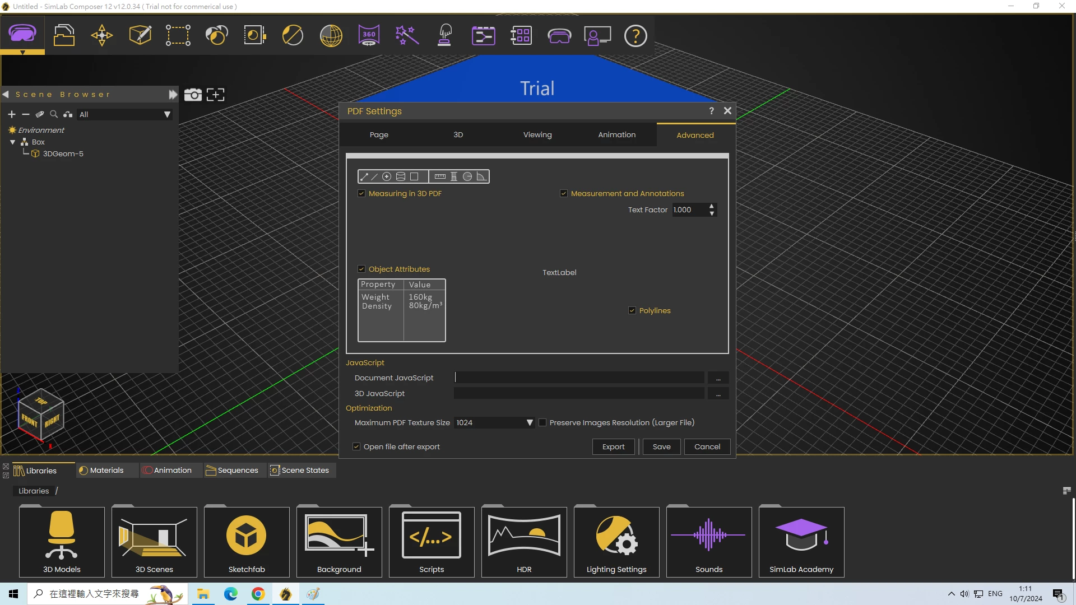Switch to the Viewing tab
Viewport: 1076px width, 605px height.
537,134
